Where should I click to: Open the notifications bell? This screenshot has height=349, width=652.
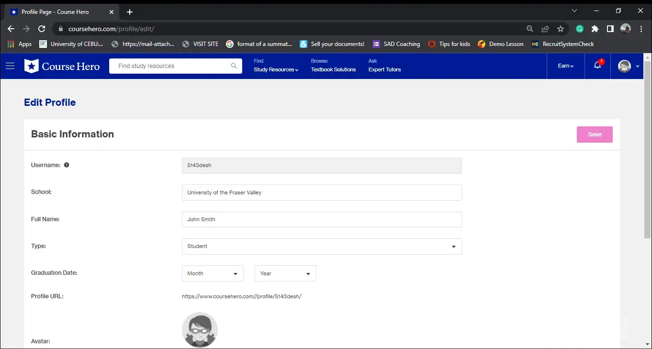tap(597, 66)
